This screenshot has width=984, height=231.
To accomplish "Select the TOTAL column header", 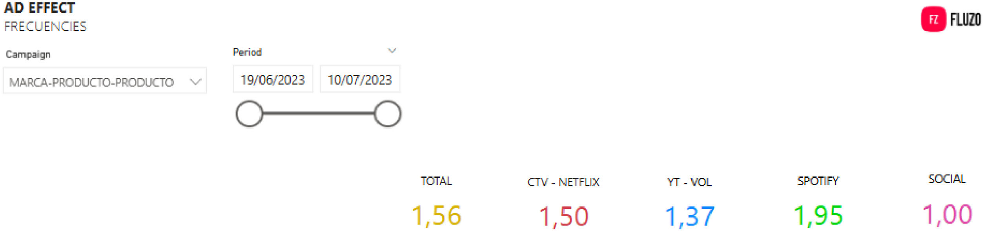I will (436, 181).
